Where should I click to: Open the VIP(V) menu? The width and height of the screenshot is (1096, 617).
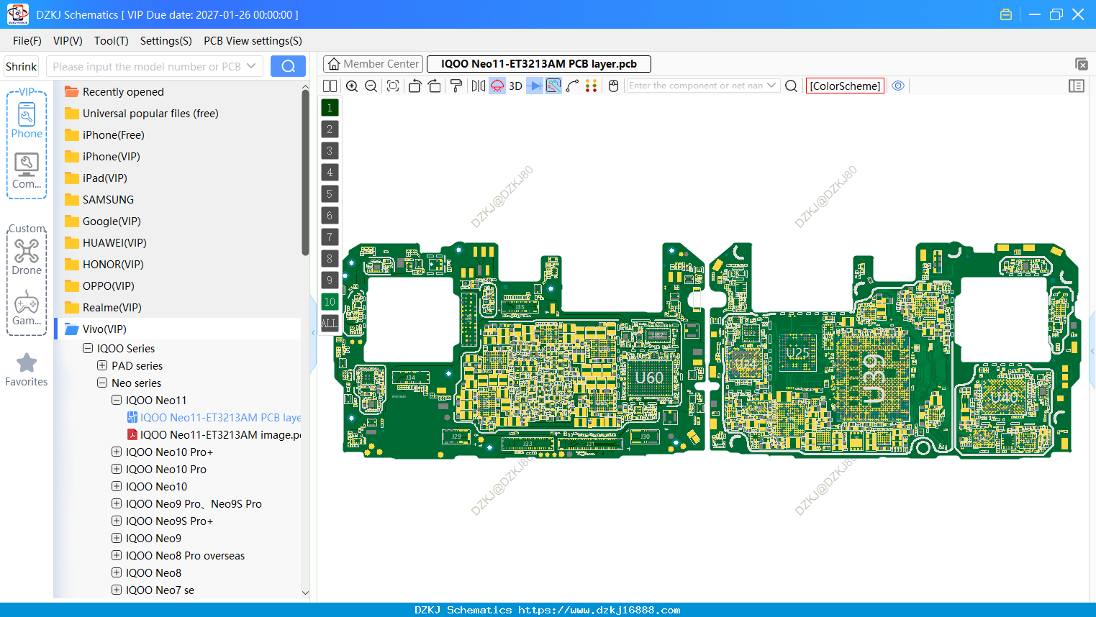[68, 41]
